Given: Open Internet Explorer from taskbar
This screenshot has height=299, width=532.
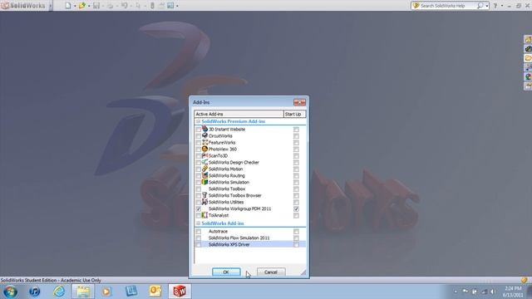Looking at the screenshot, I should (x=59, y=292).
